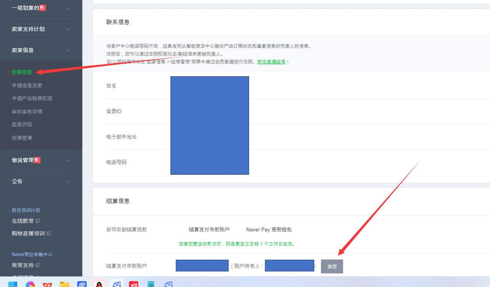The width and height of the screenshot is (490, 287).
Task: Launch the colorful browser icon in taskbar
Action: 30,284
